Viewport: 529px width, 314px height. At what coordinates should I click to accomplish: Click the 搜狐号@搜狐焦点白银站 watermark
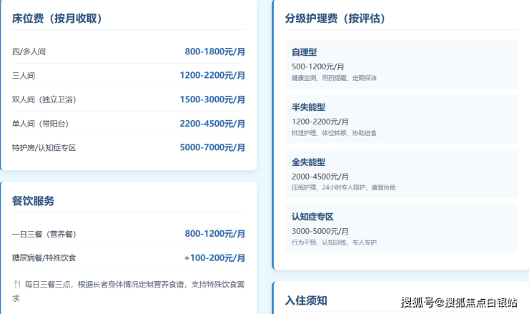[x=459, y=302]
